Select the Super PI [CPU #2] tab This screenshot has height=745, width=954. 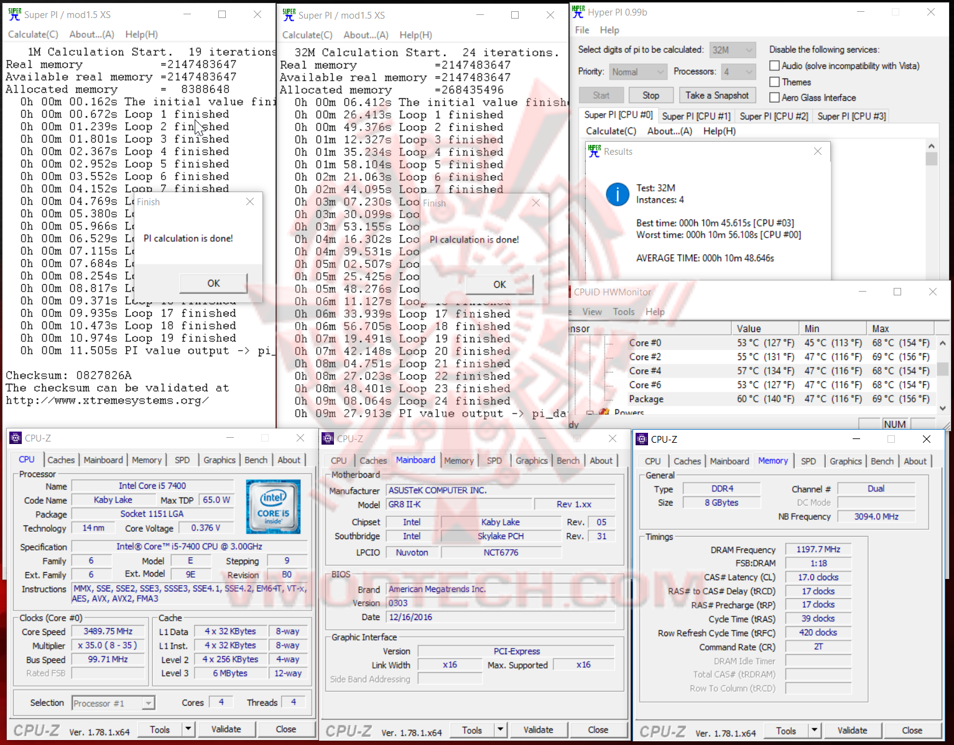pos(774,116)
